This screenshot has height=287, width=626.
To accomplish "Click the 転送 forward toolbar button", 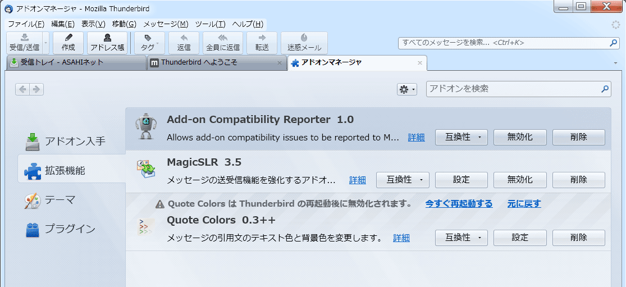I will click(262, 43).
